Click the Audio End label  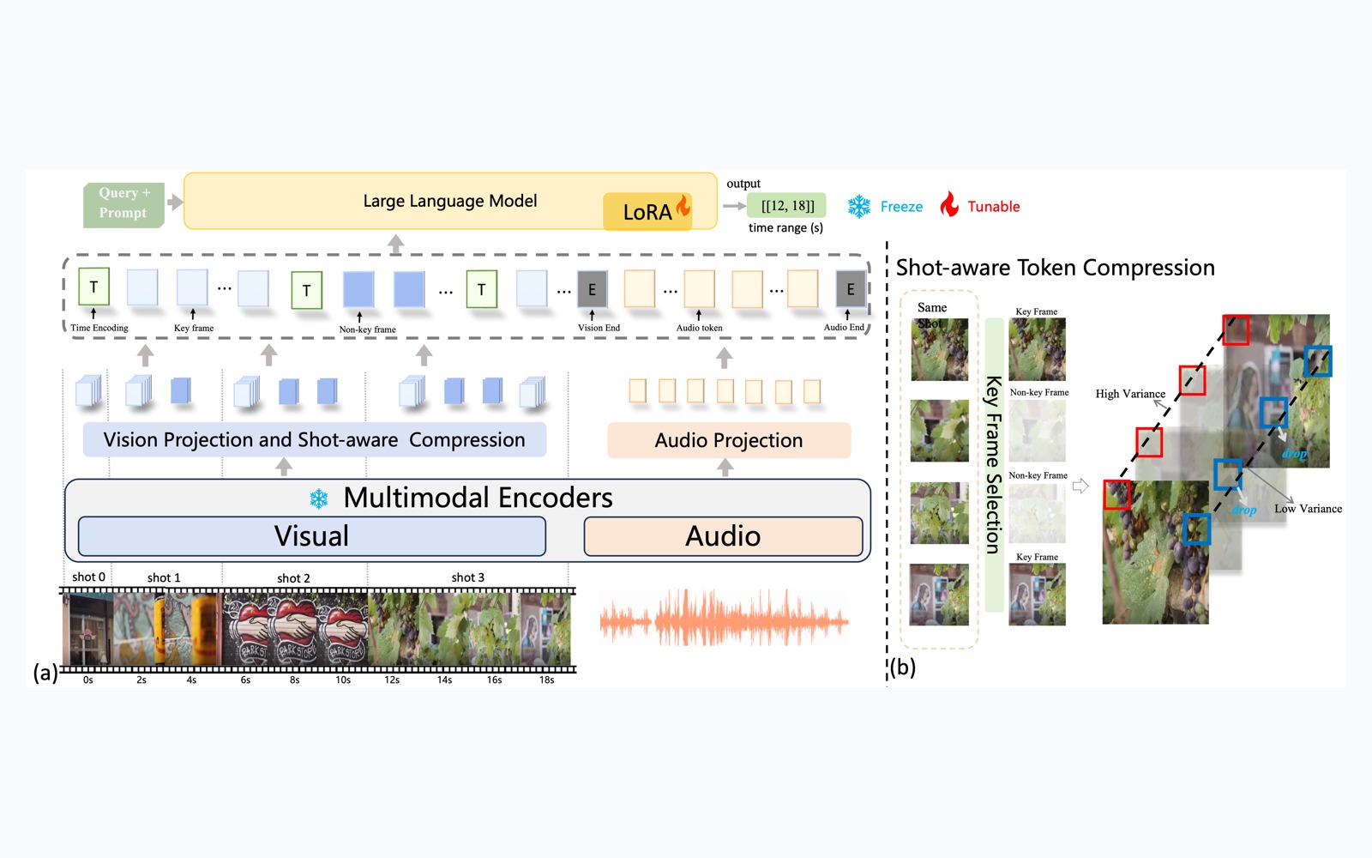pos(844,327)
